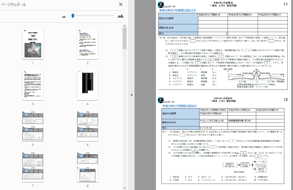The height and width of the screenshot is (190, 293).
Task: Open page 3 thumbnail
Action: pyautogui.click(x=33, y=85)
